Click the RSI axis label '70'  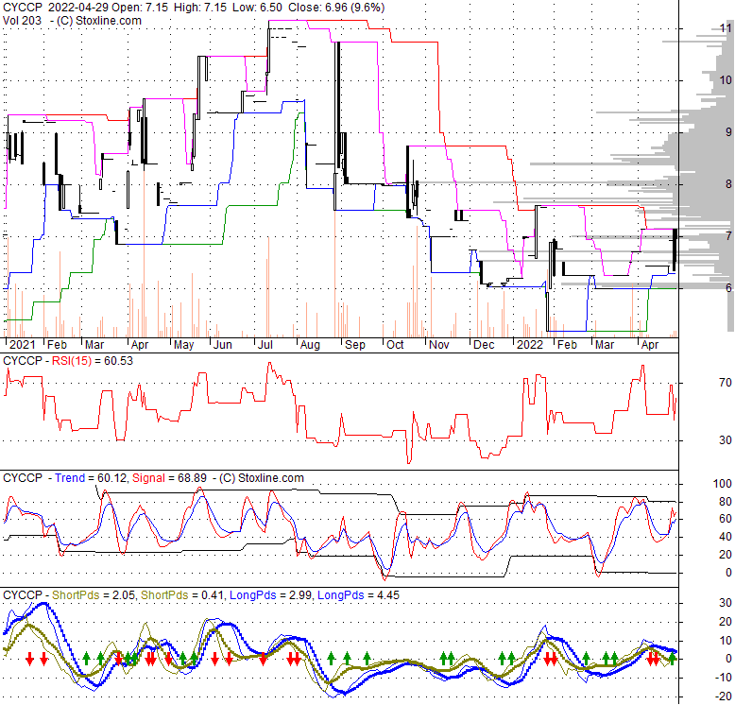726,383
